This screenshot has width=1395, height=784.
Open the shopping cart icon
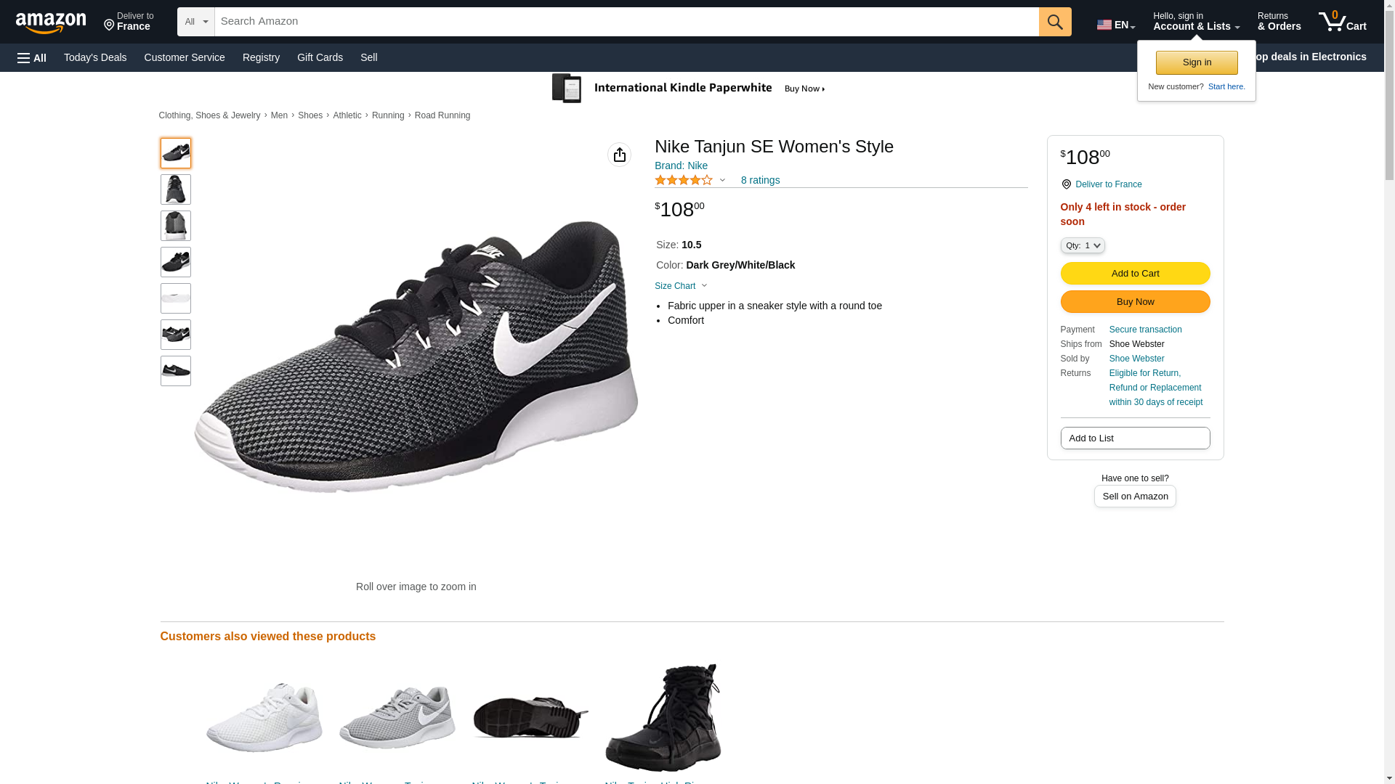point(1342,22)
